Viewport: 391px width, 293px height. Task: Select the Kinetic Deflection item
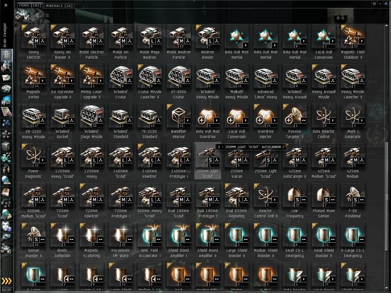coord(63,241)
